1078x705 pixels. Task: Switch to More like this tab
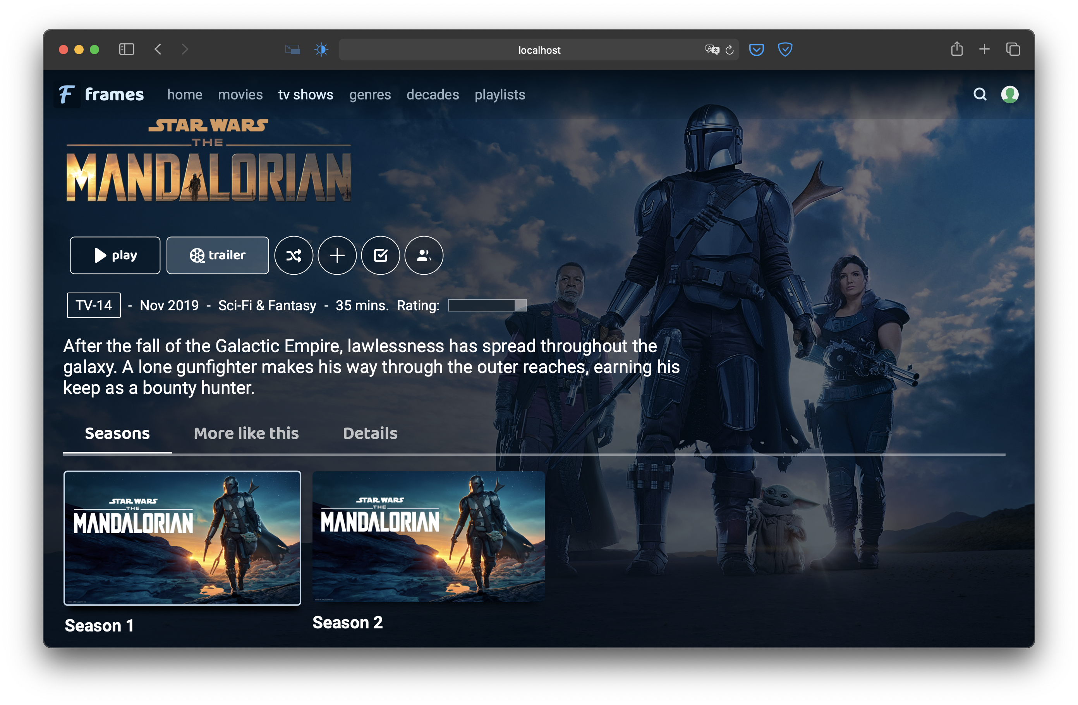[246, 433]
